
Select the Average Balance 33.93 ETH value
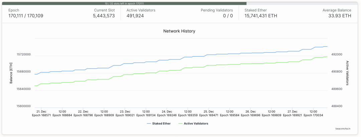click(x=340, y=16)
